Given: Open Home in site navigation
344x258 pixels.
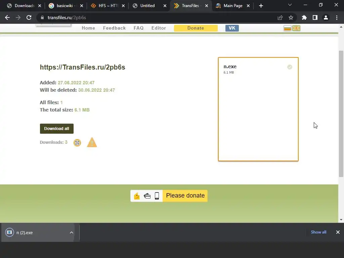Looking at the screenshot, I should (x=88, y=28).
